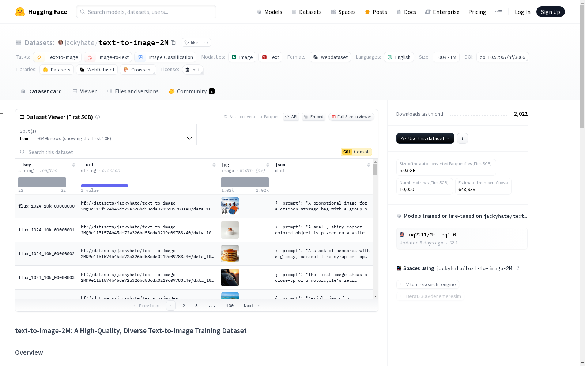
Task: Open the API button
Action: click(291, 117)
